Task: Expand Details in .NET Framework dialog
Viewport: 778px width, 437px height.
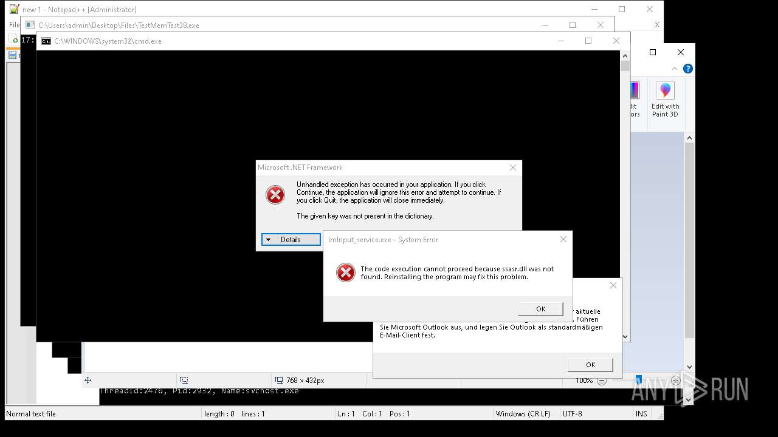Action: [291, 240]
